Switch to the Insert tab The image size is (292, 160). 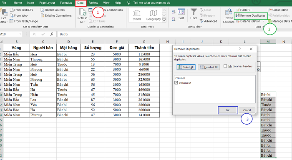click(30, 3)
